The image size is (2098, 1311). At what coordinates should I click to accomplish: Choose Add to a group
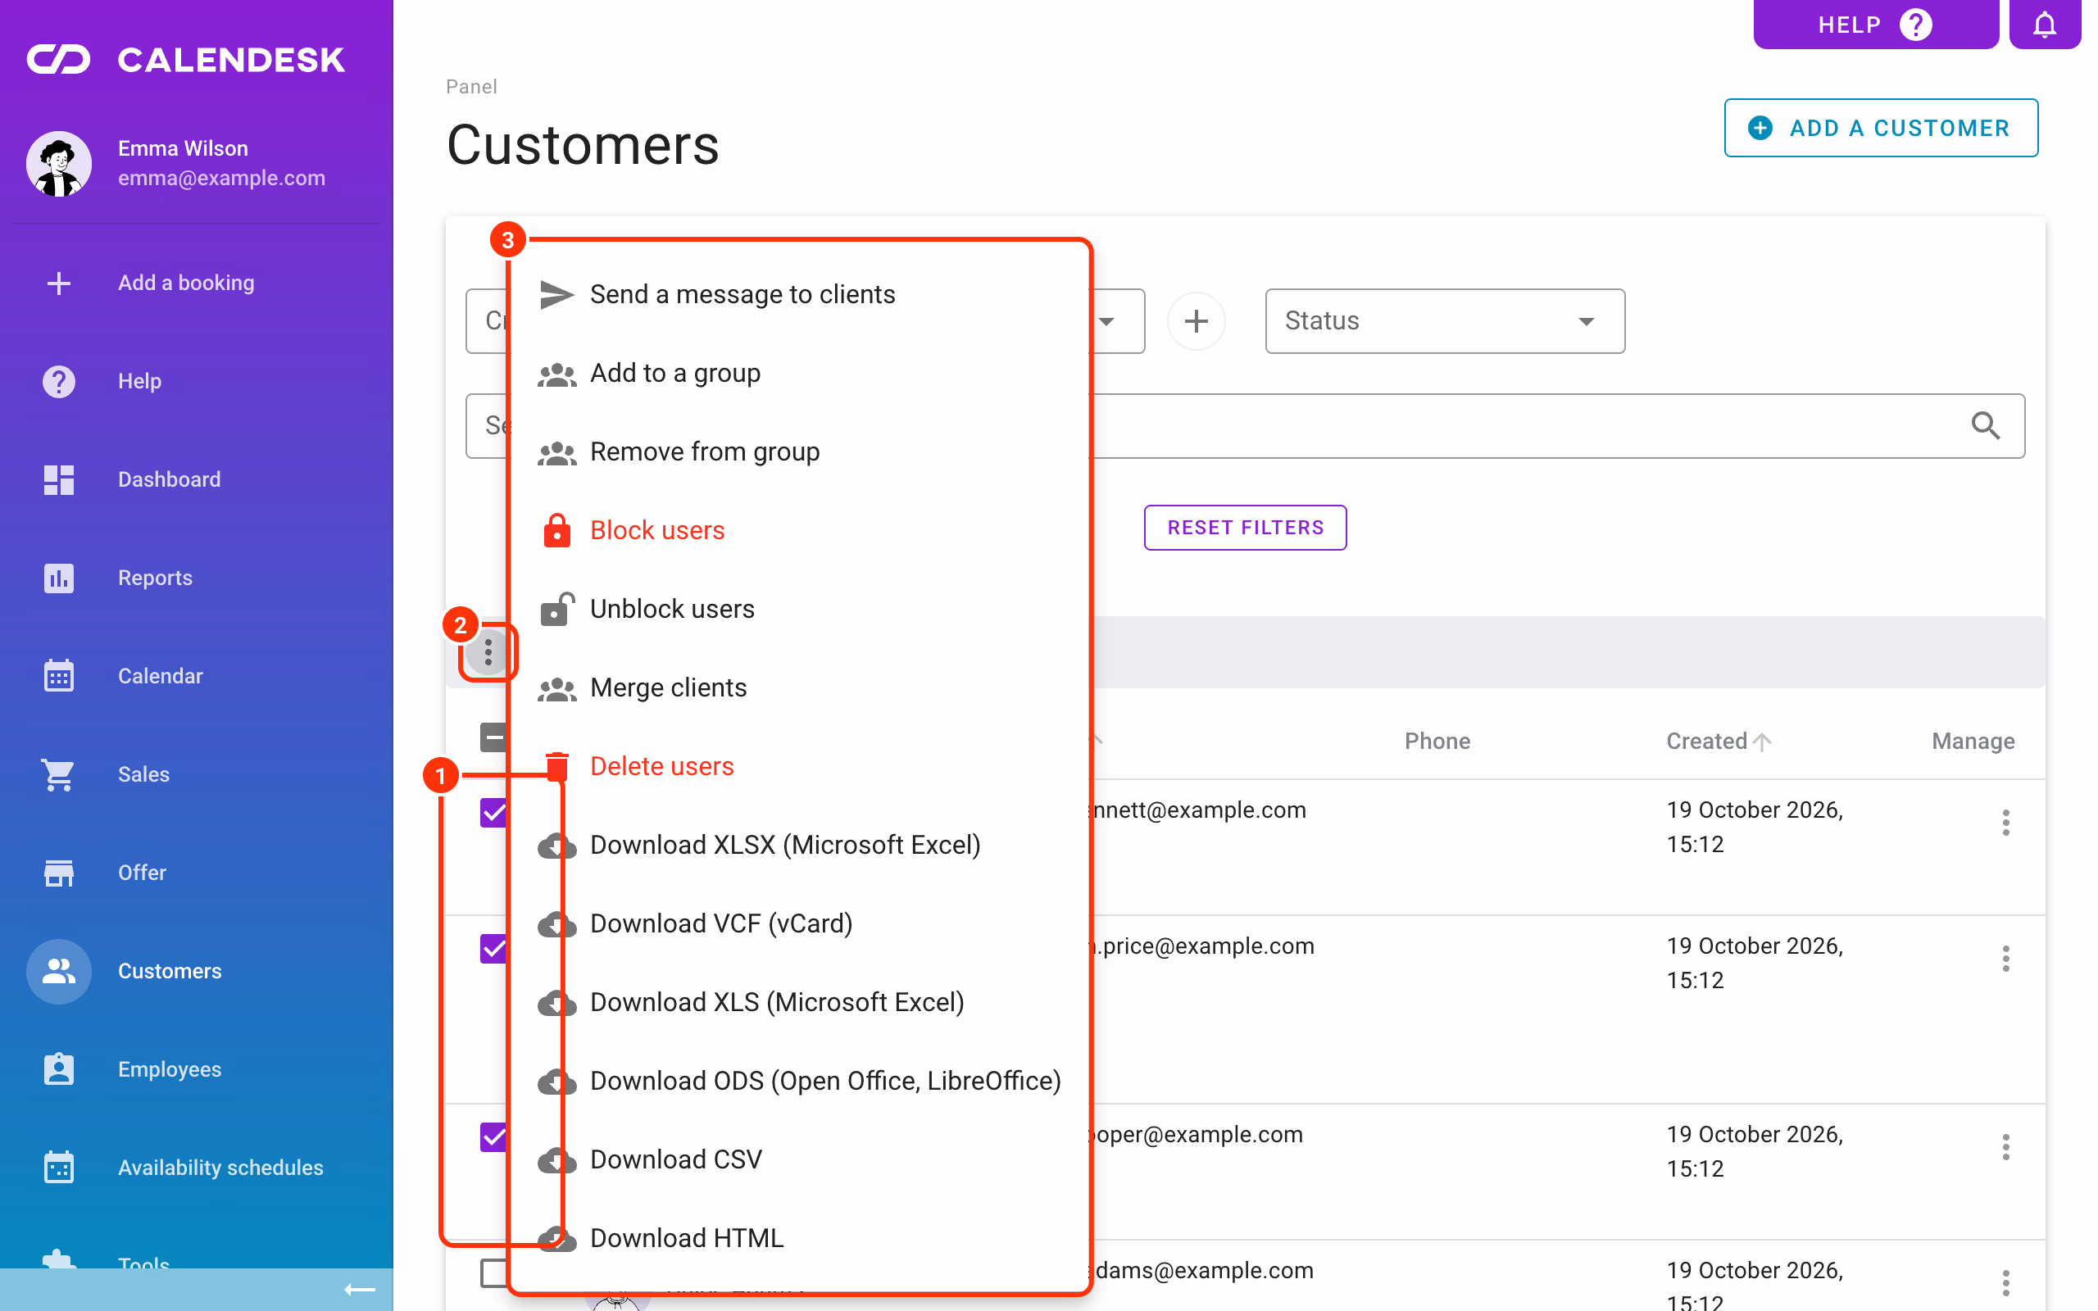pos(798,374)
